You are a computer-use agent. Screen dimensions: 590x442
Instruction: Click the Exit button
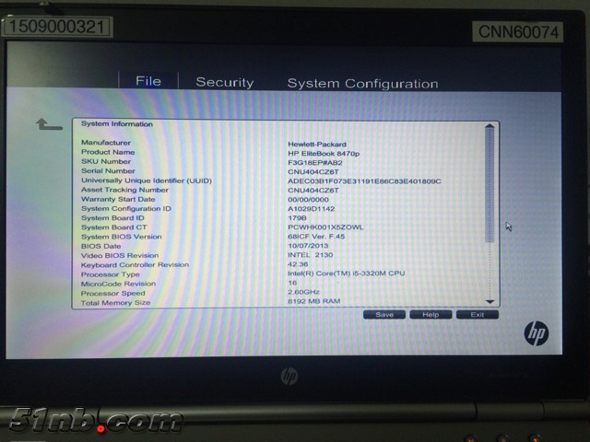point(478,315)
